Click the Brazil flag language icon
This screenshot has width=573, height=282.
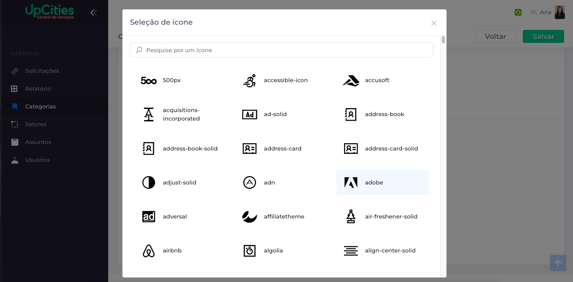pos(518,13)
